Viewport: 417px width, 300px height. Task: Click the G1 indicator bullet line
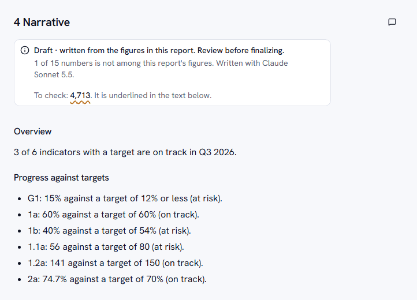pos(125,198)
